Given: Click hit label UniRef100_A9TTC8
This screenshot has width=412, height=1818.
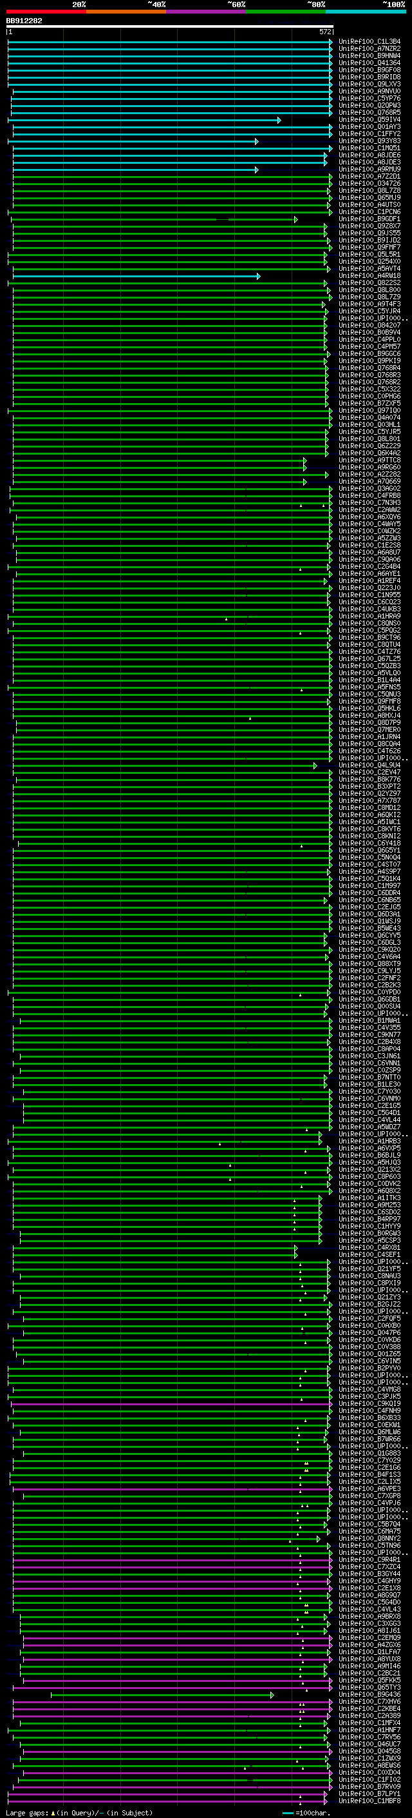Looking at the screenshot, I should click(370, 460).
